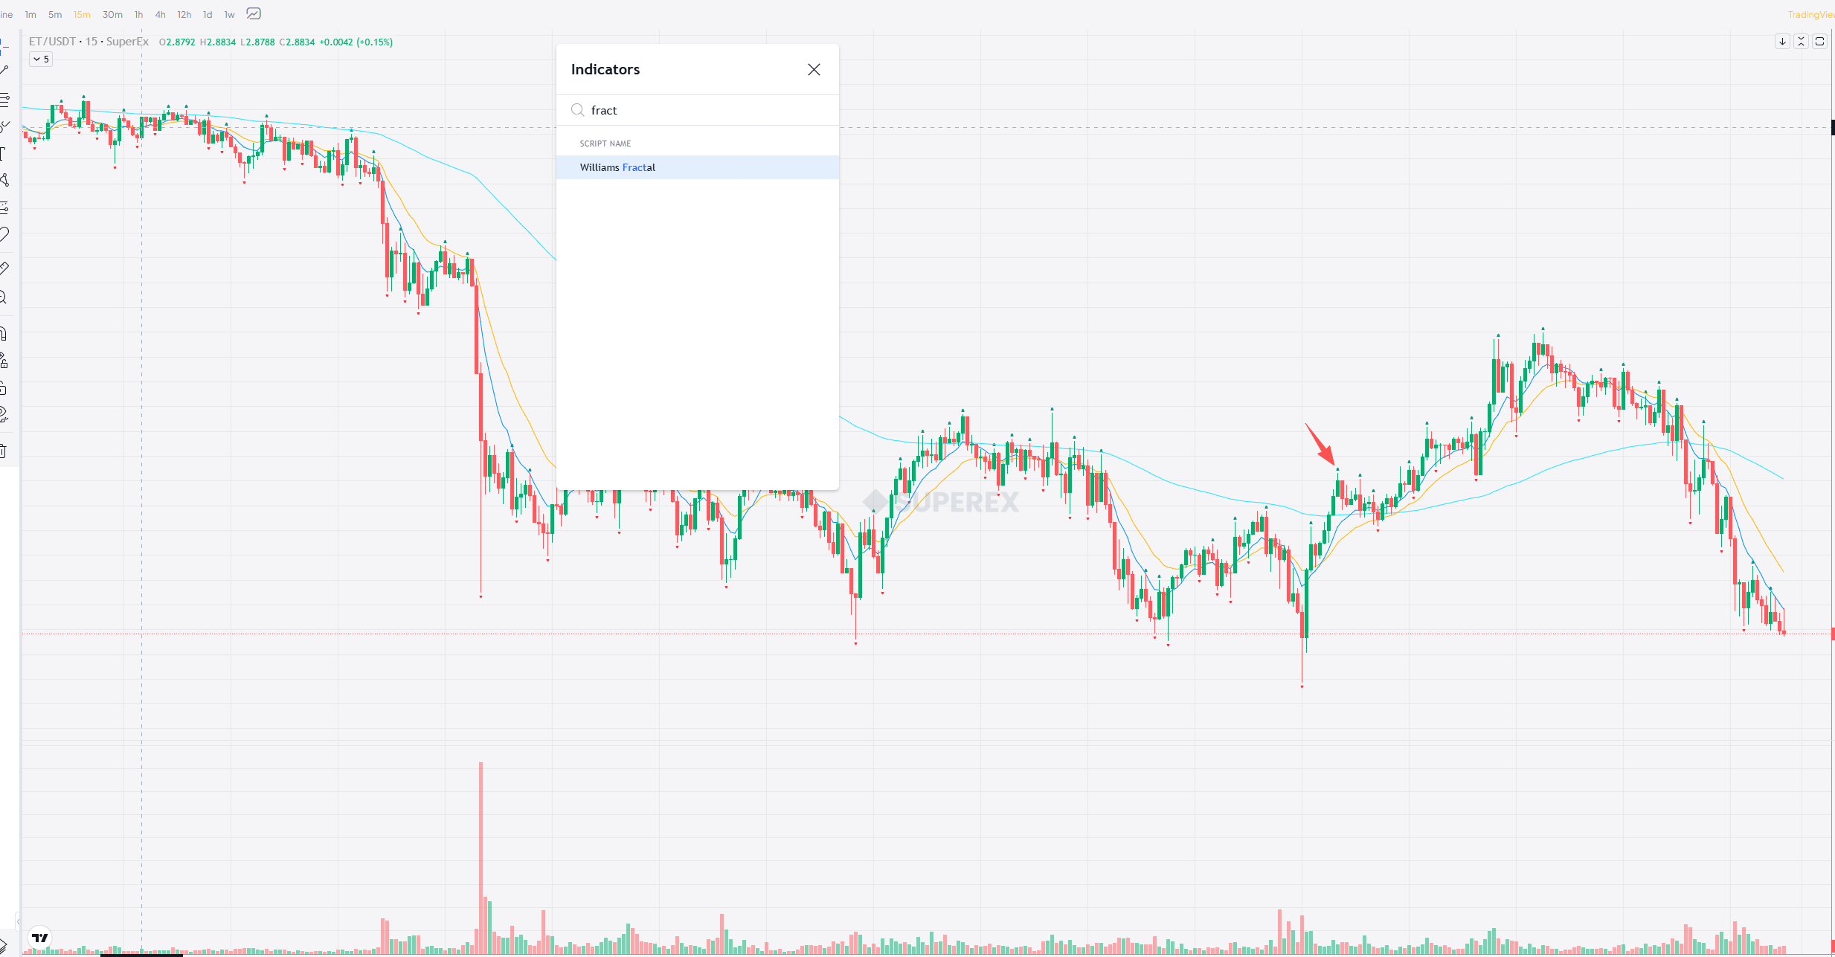Click the trash remove drawings icon
The height and width of the screenshot is (957, 1835).
[4, 451]
